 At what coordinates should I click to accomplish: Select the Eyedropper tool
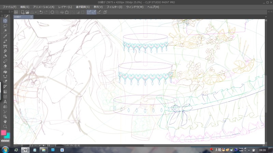tap(5, 36)
